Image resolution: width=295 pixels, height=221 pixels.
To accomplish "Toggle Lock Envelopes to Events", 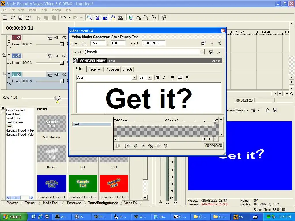I will coord(113,18).
